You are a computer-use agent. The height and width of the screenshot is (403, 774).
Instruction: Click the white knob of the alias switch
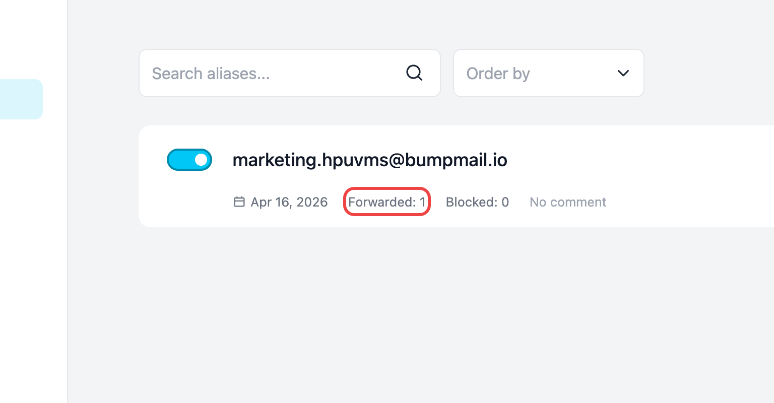click(x=201, y=160)
